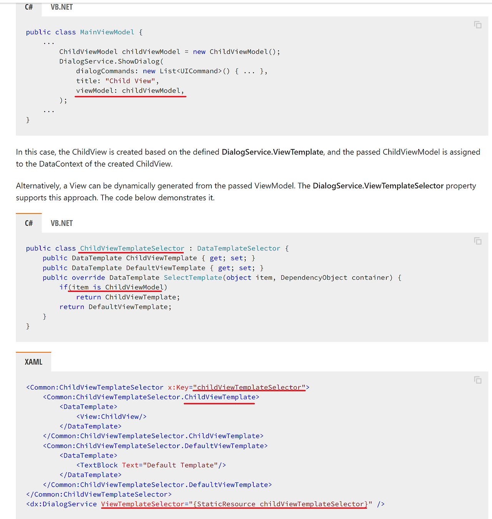Viewport: 492px width, 519px height.
Task: Click the bold DialogService.ViewTemplateSelector text
Action: (378, 186)
